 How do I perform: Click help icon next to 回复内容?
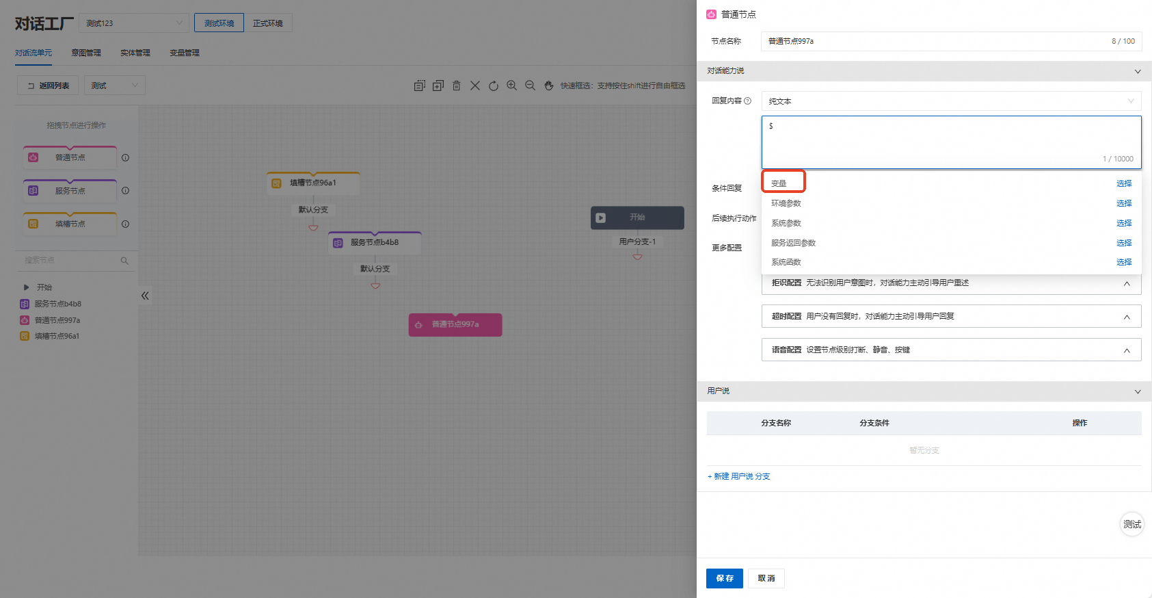click(x=747, y=101)
